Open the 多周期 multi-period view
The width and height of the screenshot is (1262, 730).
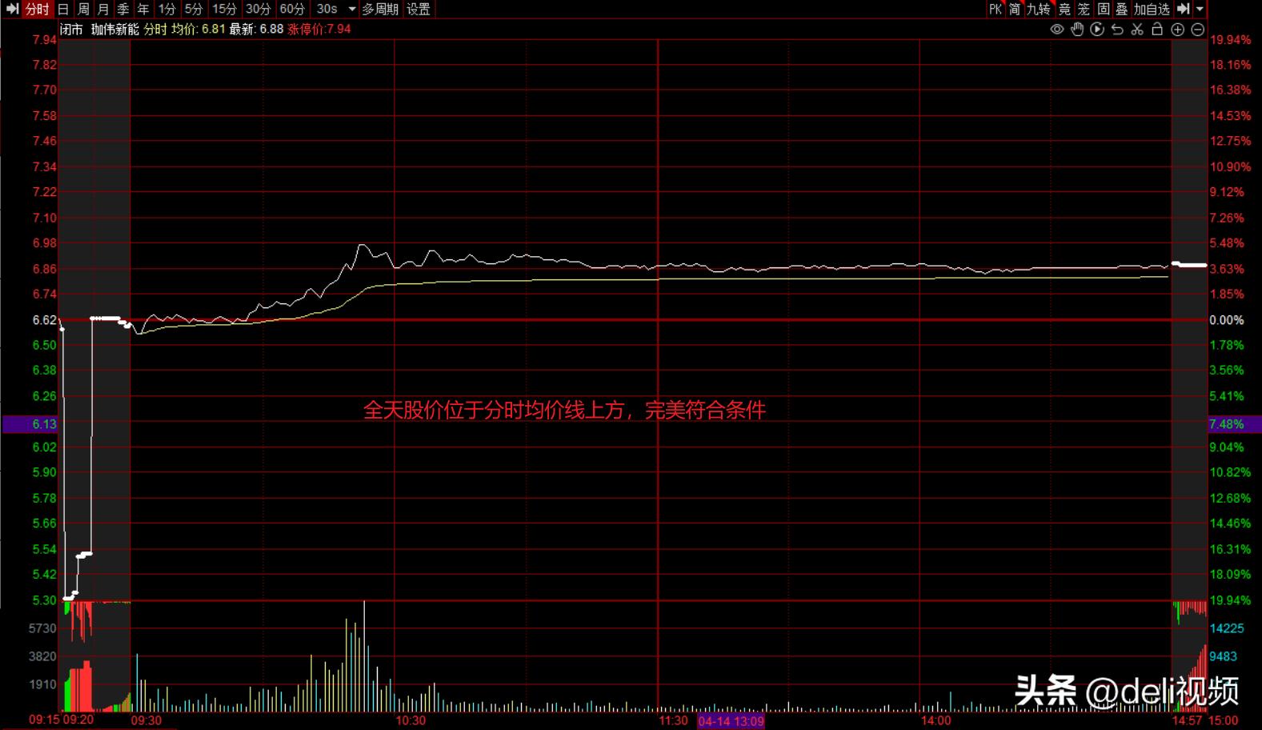(380, 9)
